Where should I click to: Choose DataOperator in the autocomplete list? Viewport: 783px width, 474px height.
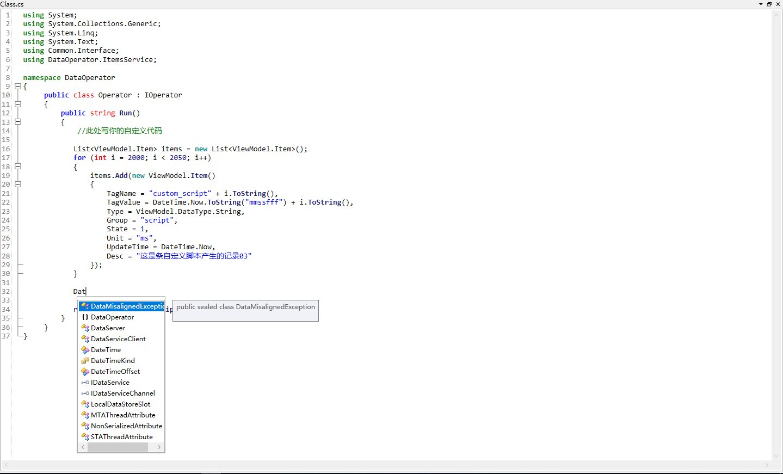point(121,317)
